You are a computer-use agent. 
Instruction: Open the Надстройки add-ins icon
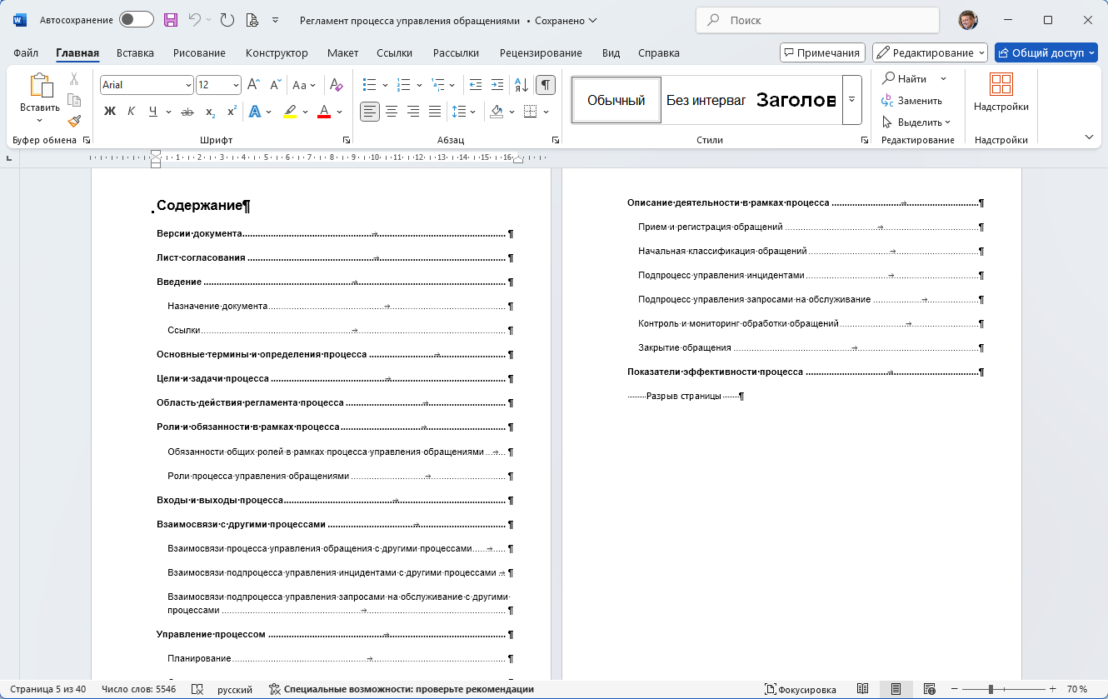tap(1001, 92)
